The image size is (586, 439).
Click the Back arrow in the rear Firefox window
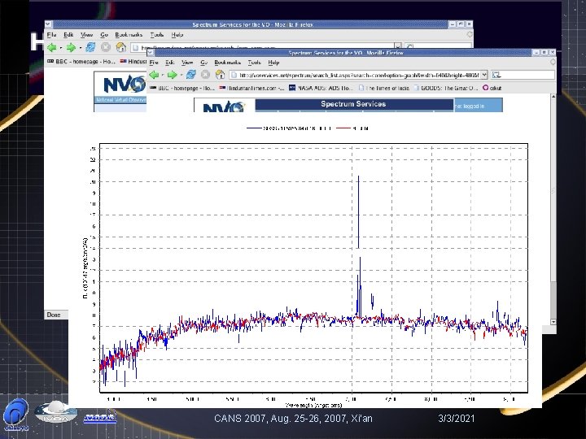click(x=50, y=48)
